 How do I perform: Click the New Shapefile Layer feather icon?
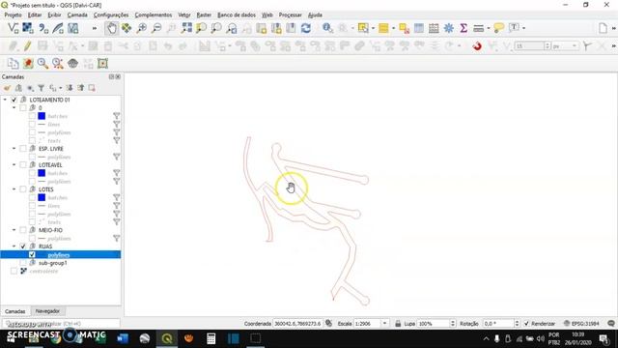point(58,28)
